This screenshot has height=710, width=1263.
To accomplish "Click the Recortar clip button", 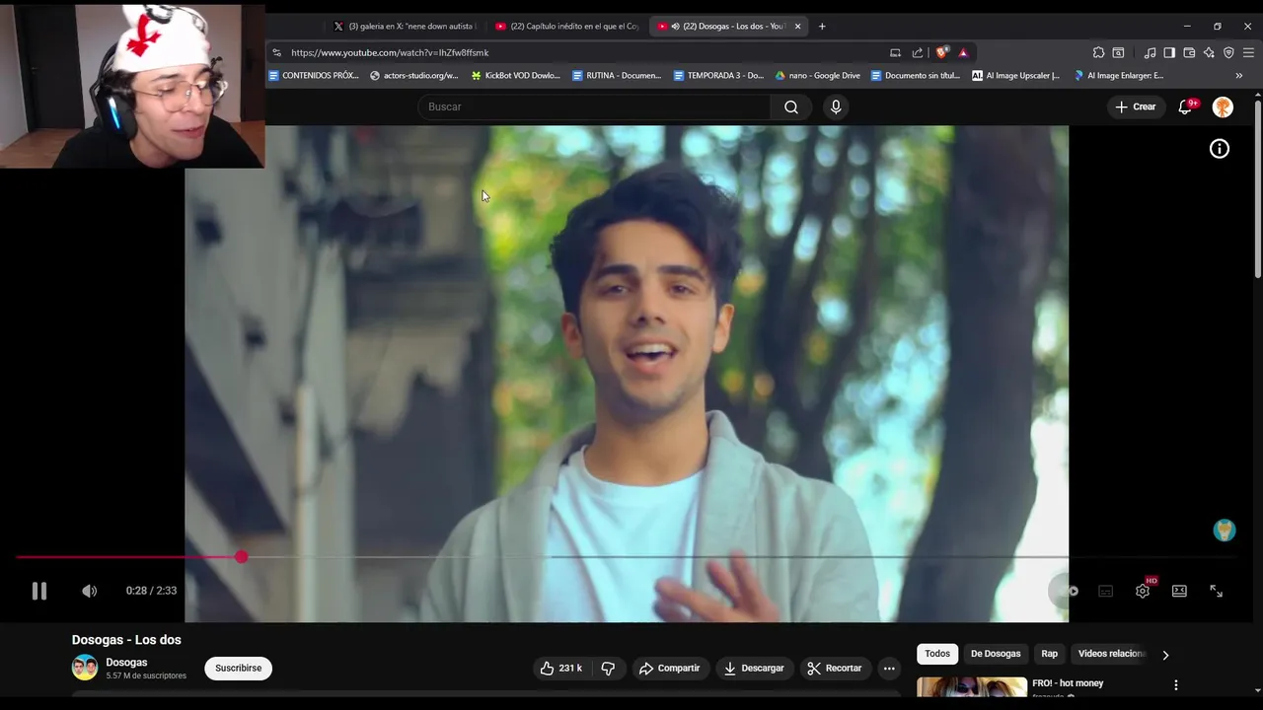I will click(x=835, y=668).
